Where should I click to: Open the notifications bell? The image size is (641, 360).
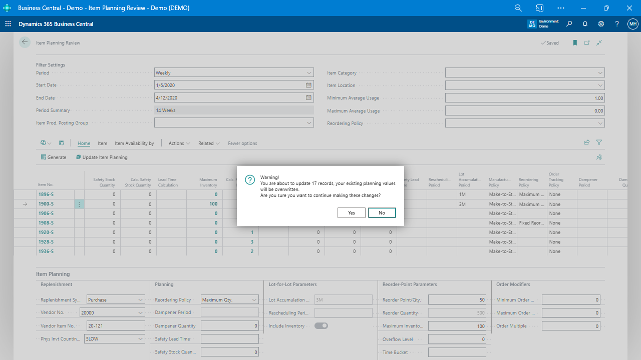click(585, 24)
